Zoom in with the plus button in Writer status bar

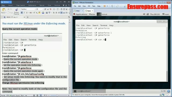tap(69, 95)
